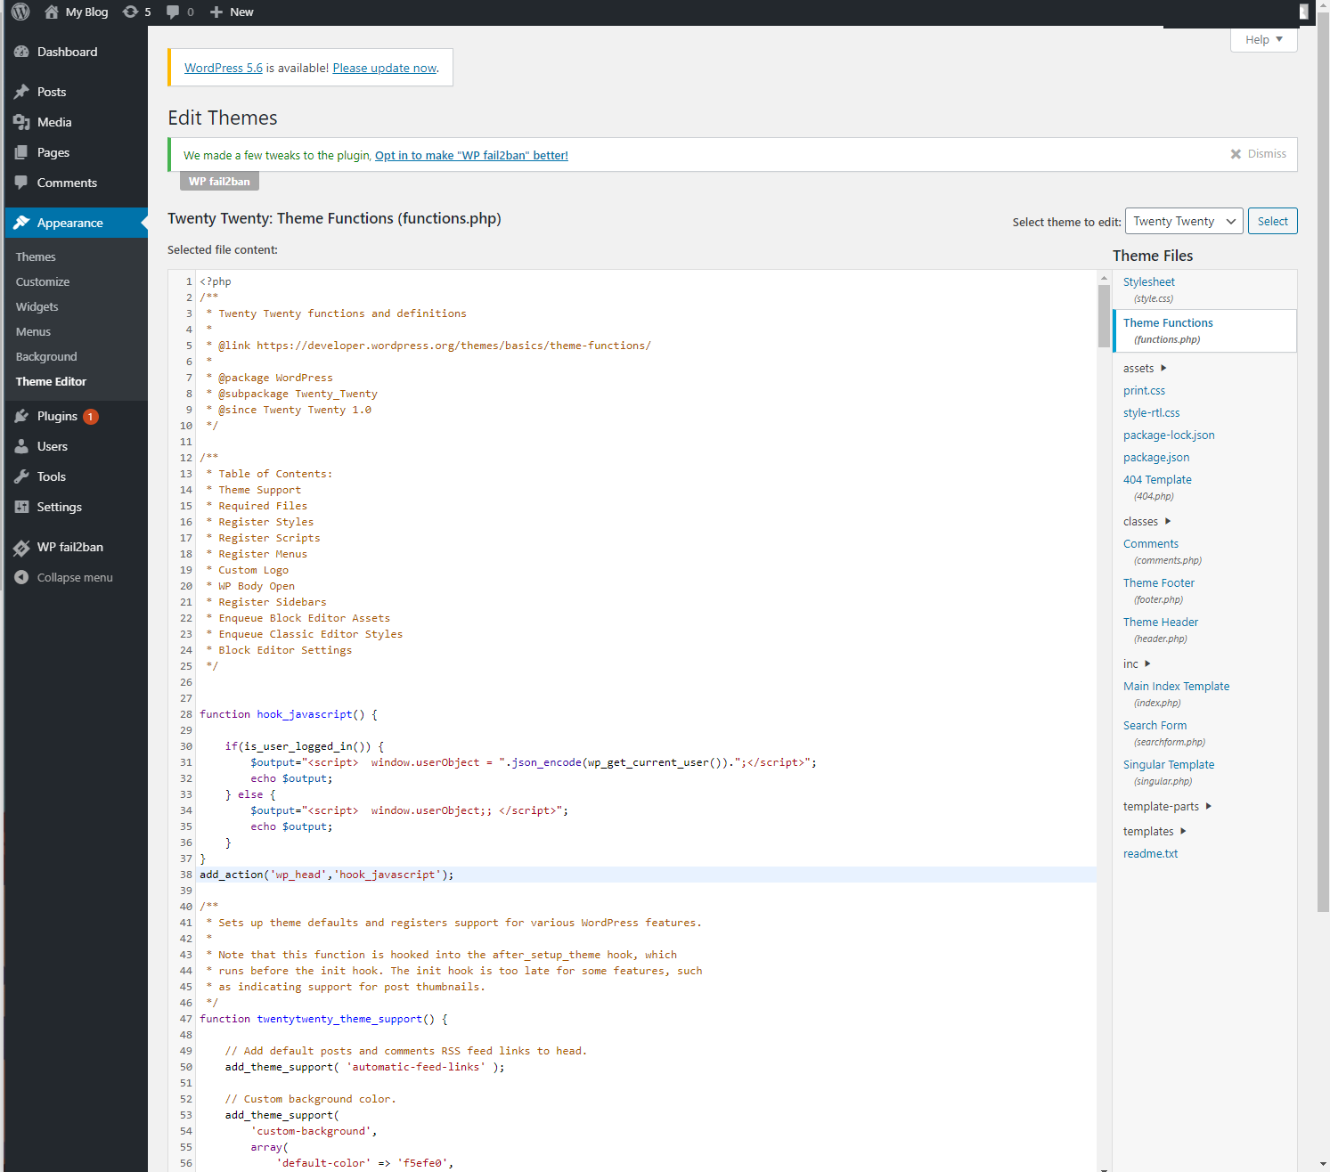The image size is (1330, 1172).
Task: Click the plus New icon
Action: pos(216,12)
